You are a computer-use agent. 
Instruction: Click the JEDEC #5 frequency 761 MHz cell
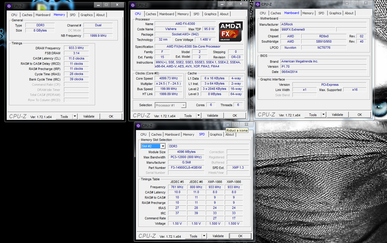(177, 187)
